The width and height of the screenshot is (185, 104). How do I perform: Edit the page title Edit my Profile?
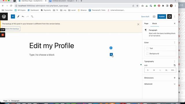pyautogui.click(x=52, y=46)
